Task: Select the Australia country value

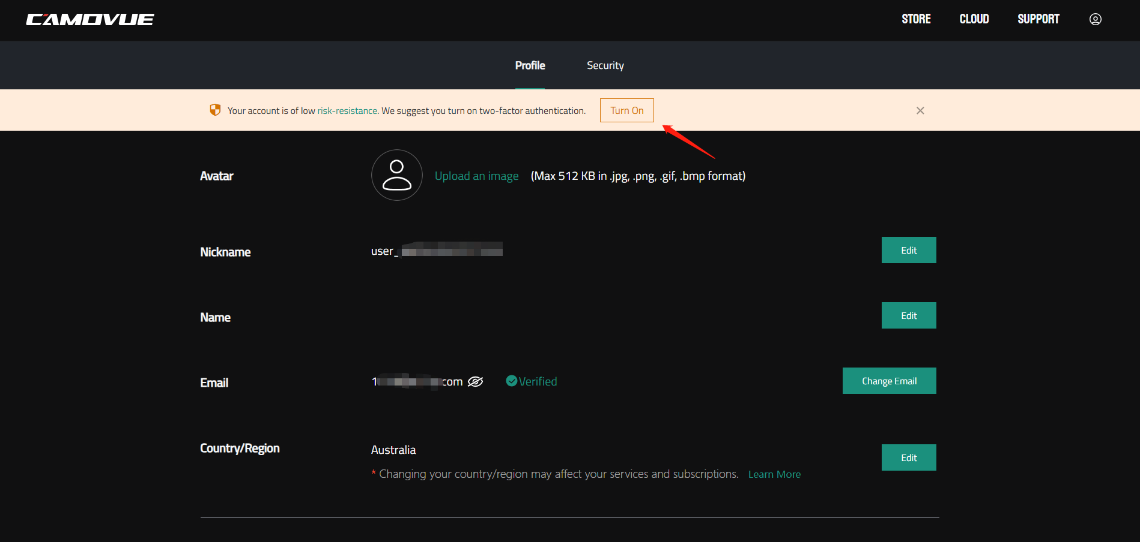Action: point(393,450)
